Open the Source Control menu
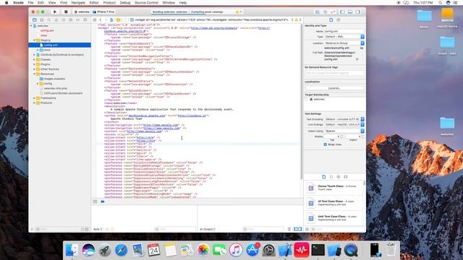The width and height of the screenshot is (463, 260). tap(146, 3)
